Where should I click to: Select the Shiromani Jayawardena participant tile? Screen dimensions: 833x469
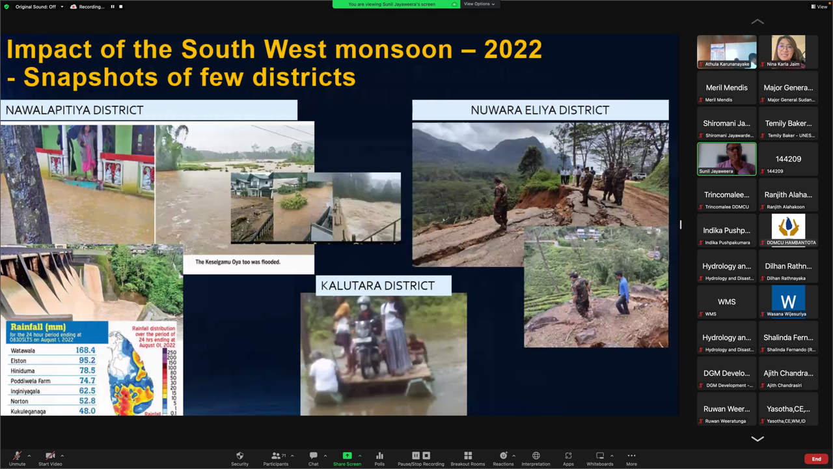(727, 123)
